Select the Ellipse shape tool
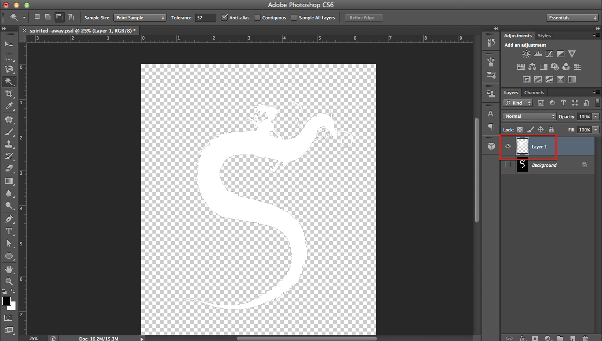602x341 pixels. tap(9, 256)
